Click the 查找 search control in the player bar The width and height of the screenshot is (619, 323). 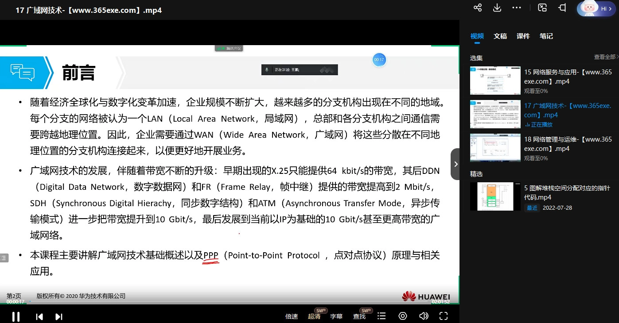tap(359, 316)
